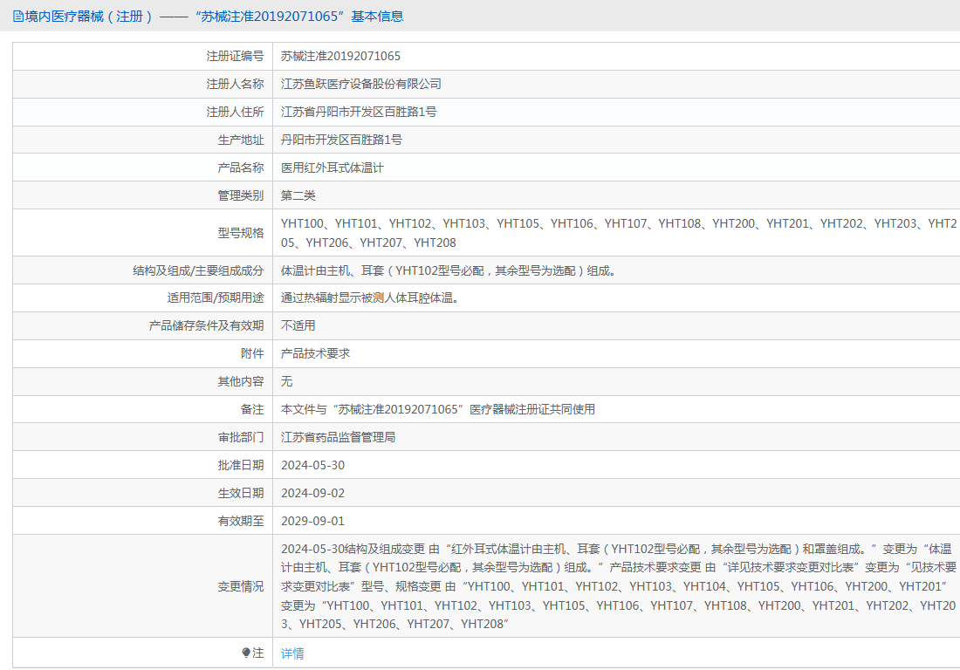The width and height of the screenshot is (960, 670).
Task: Click the 注册证编号 label
Action: click(235, 57)
